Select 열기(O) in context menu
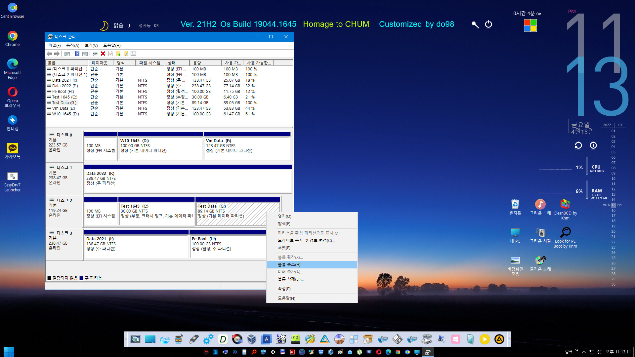The width and height of the screenshot is (635, 357). [312, 217]
